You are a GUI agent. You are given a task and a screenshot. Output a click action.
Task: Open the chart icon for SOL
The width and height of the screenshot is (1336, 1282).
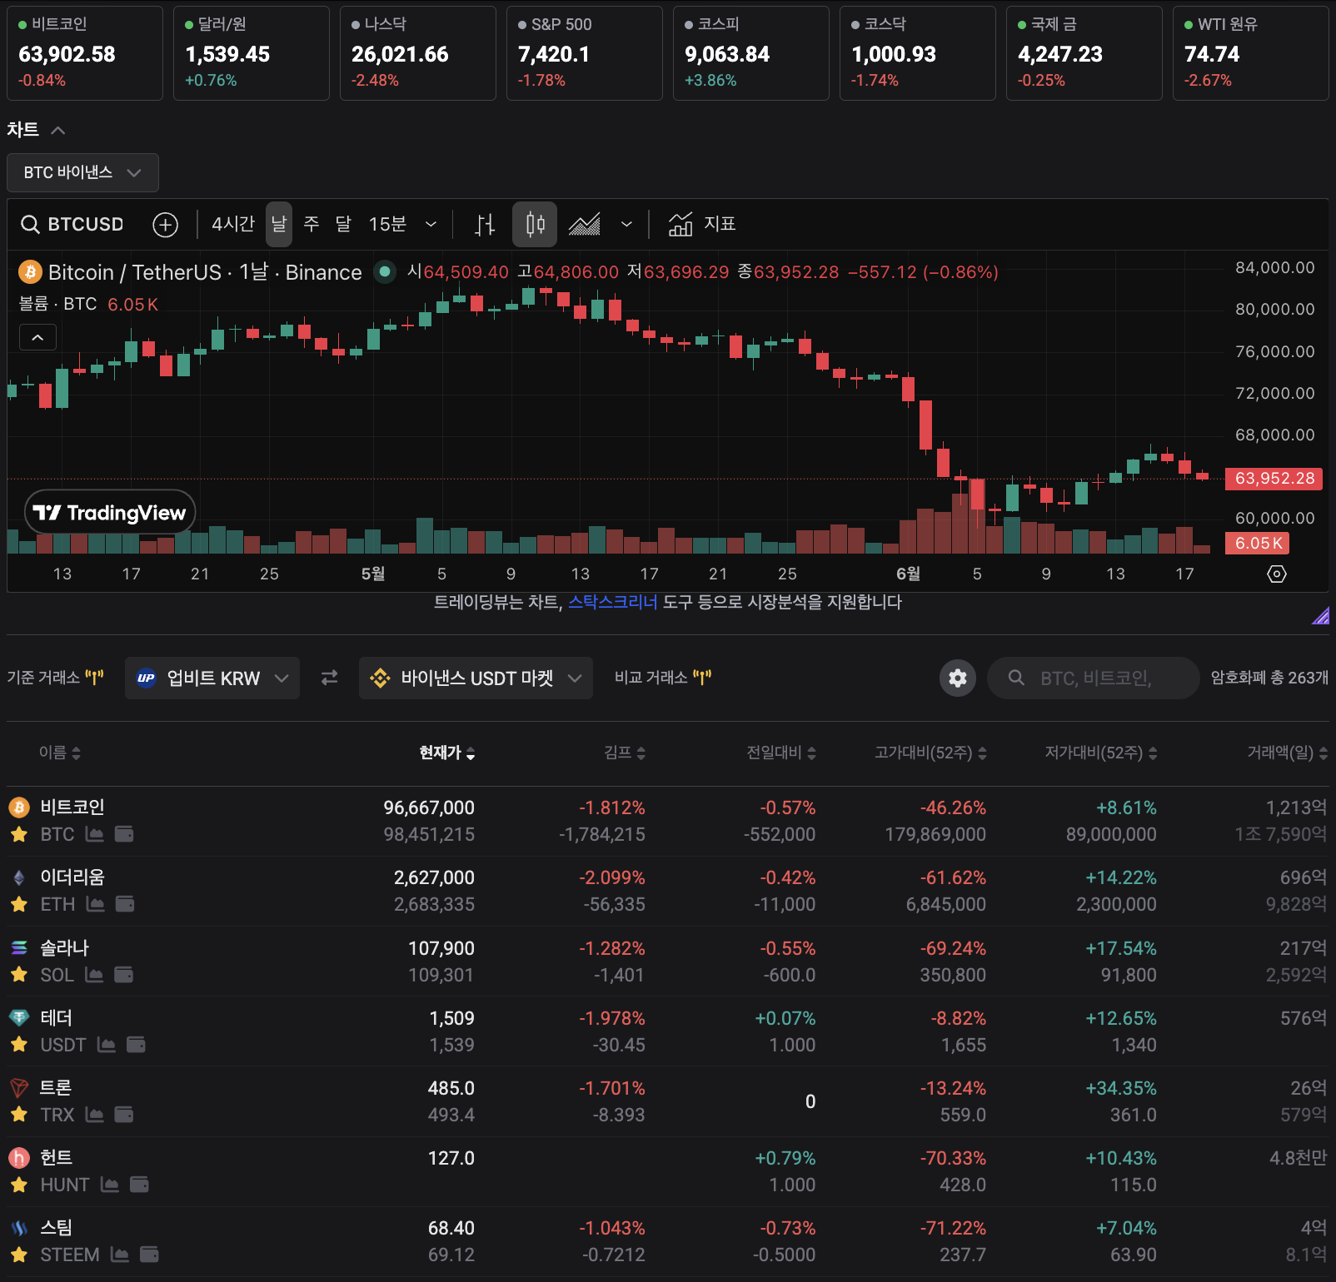(94, 975)
